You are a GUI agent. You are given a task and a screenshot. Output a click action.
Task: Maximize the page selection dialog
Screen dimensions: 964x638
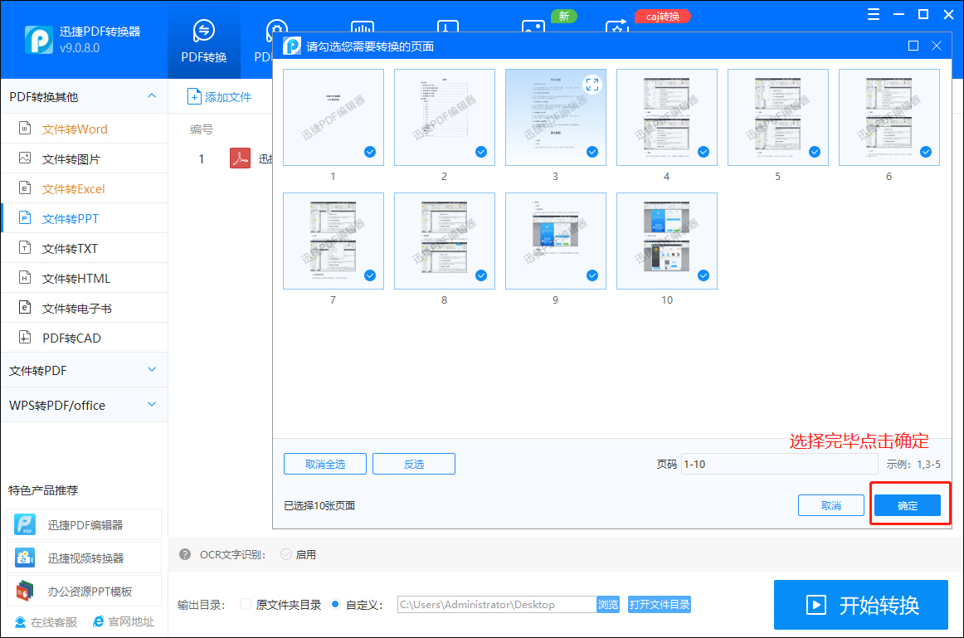coord(913,46)
